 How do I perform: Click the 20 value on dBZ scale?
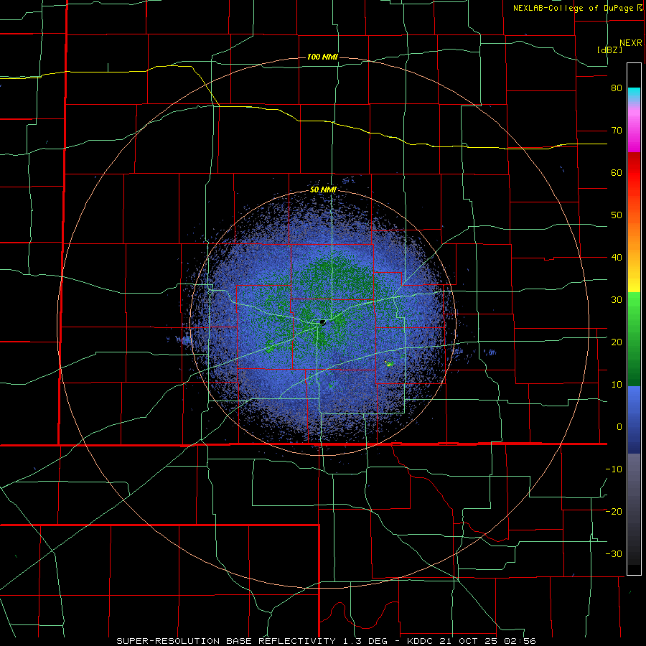click(617, 342)
